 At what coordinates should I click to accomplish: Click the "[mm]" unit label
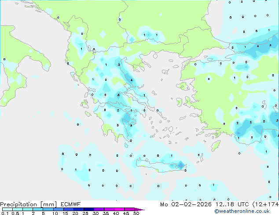(x=48, y=204)
